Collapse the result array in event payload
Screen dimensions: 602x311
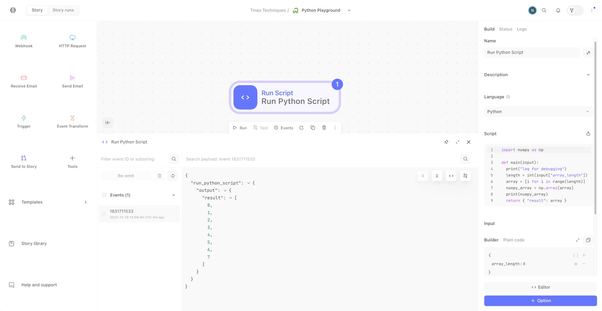tap(231, 198)
